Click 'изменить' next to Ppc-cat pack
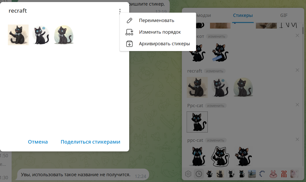 click(216, 106)
